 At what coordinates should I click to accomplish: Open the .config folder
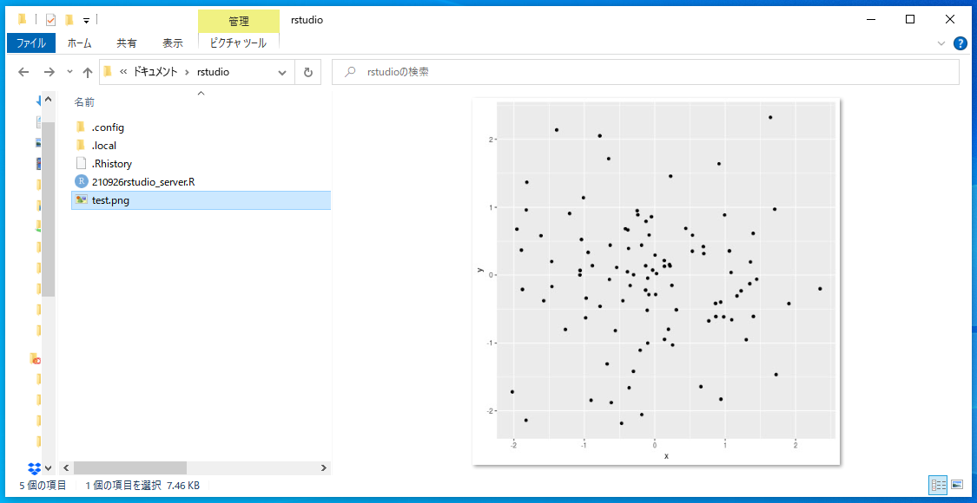pos(109,127)
